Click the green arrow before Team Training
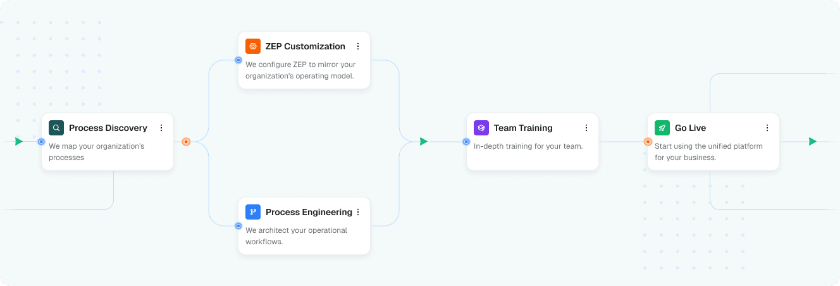 [x=423, y=142]
